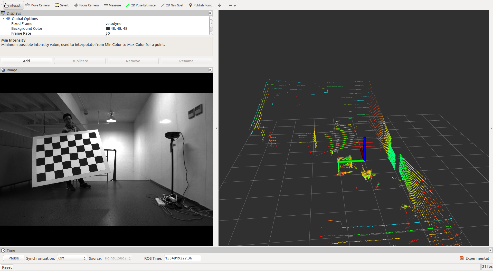Click the Reset button
Viewport: 493px width, 271px height.
[7, 267]
